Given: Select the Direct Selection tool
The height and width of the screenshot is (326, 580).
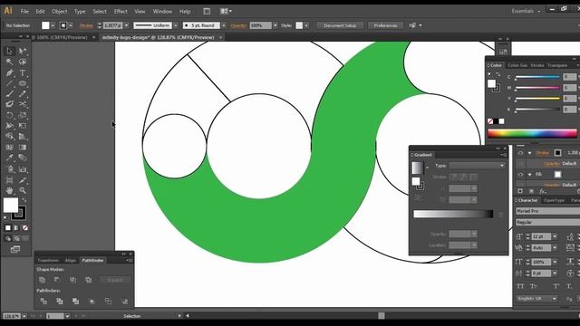Looking at the screenshot, I should pyautogui.click(x=23, y=51).
